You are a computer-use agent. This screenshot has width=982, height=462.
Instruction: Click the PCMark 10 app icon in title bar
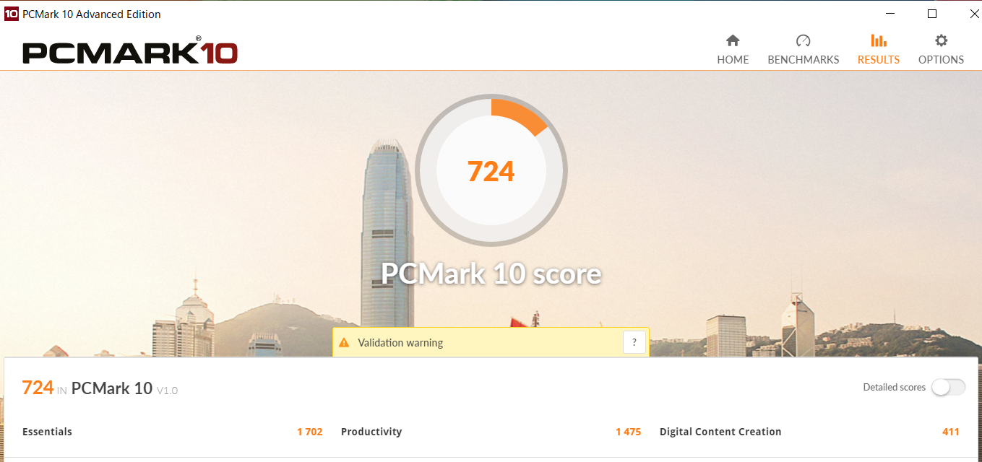click(11, 14)
